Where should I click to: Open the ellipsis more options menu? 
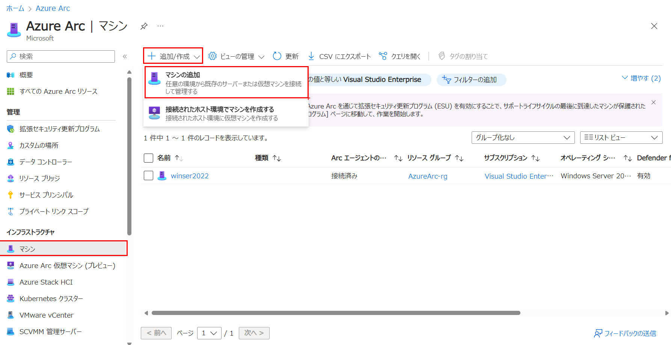pyautogui.click(x=160, y=26)
